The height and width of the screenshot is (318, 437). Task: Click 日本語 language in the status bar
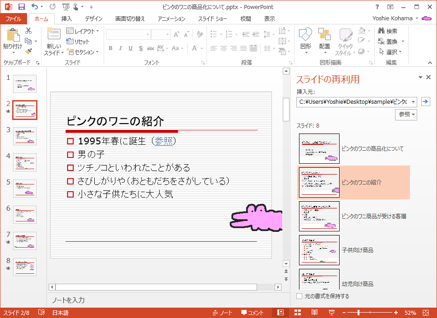60,313
